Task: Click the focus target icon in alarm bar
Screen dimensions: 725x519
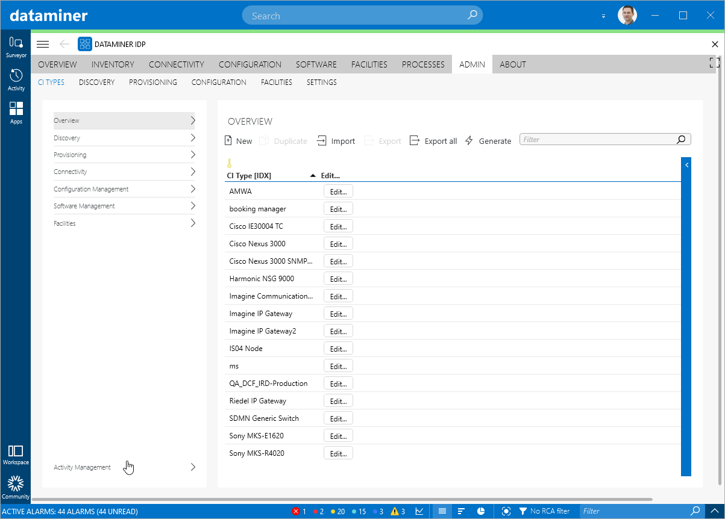Action: (506, 511)
